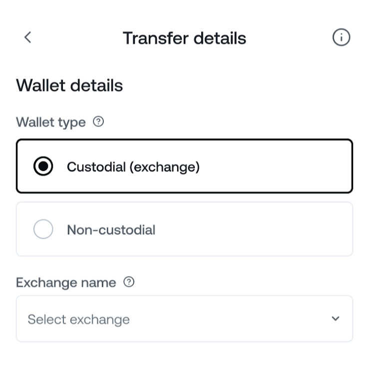The height and width of the screenshot is (377, 369).
Task: Click the filled dot inside the selected radio
Action: (x=43, y=166)
